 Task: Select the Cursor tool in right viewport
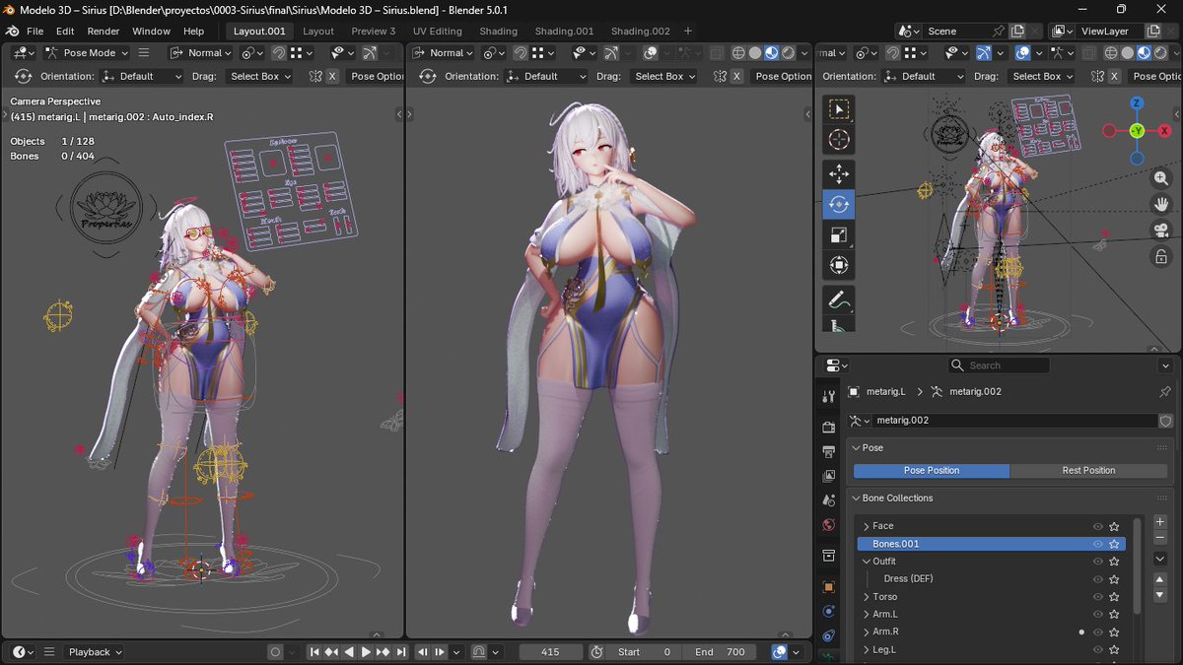tap(839, 140)
